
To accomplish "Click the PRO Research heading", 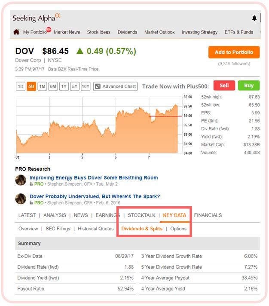I will [x=33, y=169].
